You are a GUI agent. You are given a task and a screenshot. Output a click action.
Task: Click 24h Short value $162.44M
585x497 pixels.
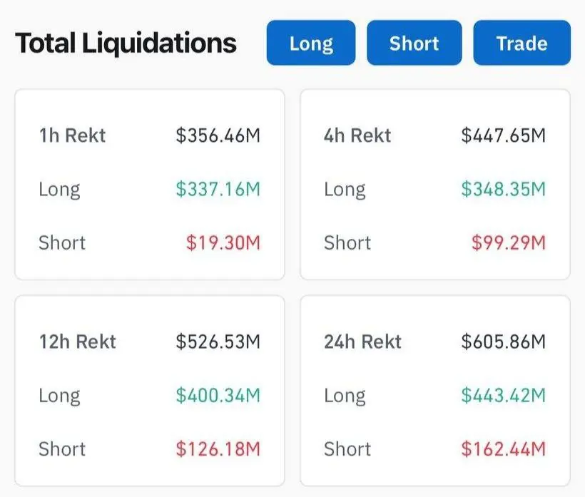[503, 449]
